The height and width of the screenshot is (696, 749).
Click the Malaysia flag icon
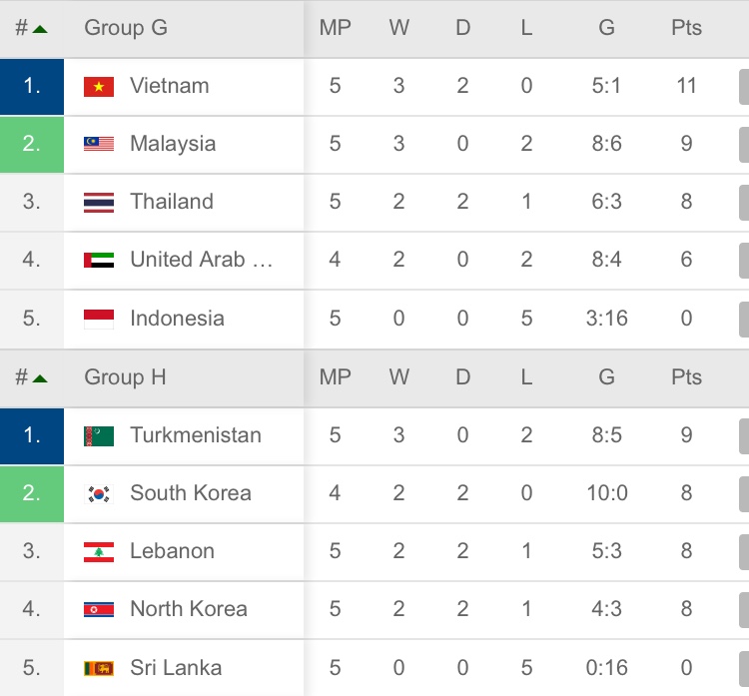click(x=99, y=145)
